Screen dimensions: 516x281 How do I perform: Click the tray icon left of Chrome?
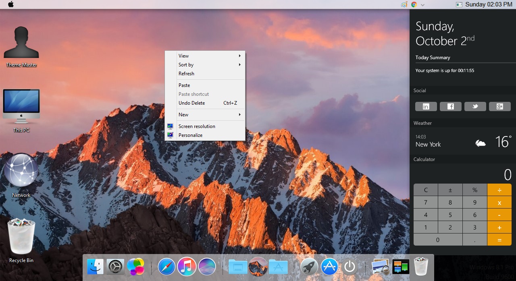coord(404,4)
